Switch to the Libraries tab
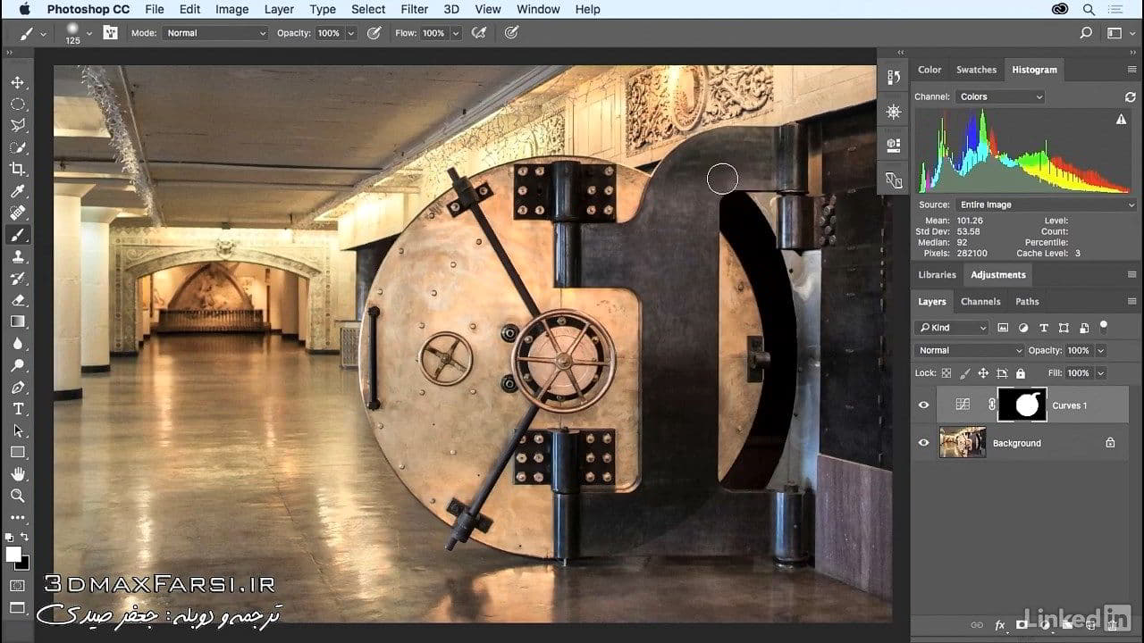1144x643 pixels. click(x=937, y=275)
